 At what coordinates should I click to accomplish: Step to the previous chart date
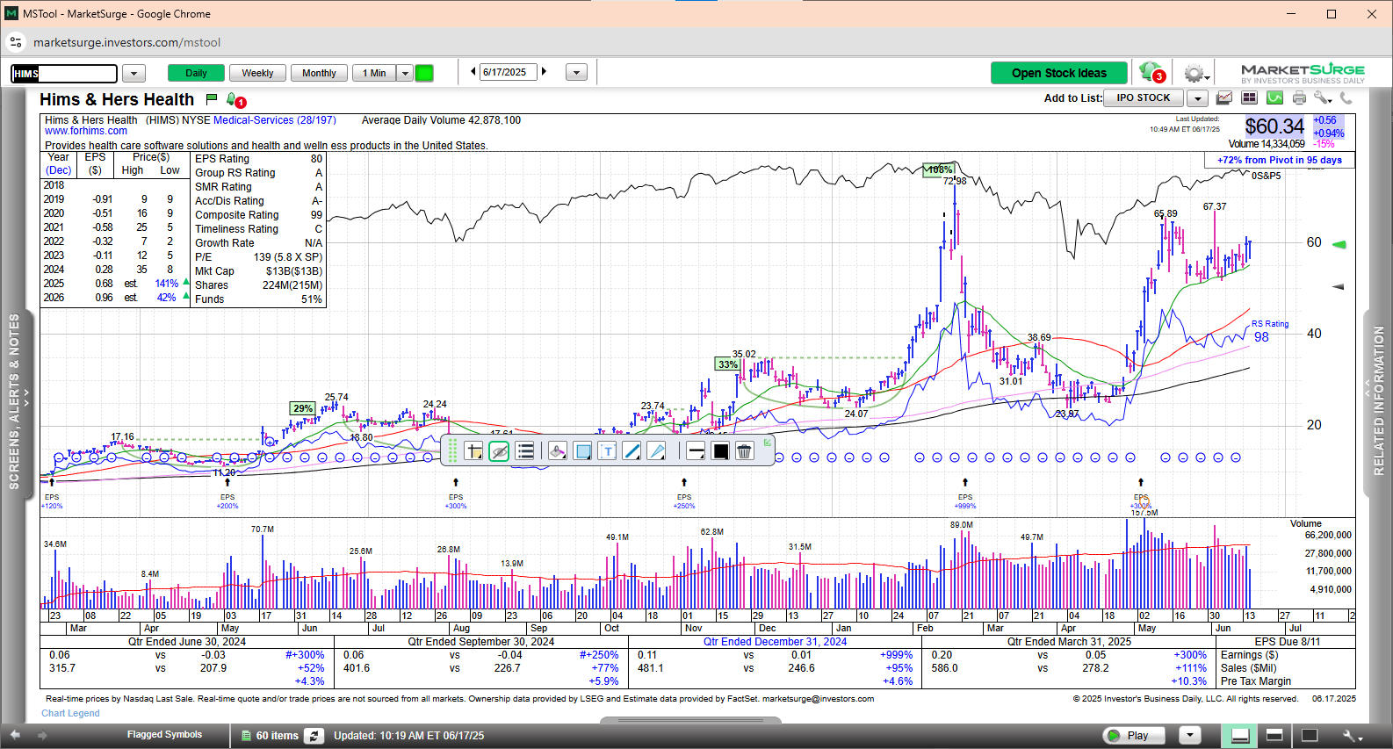pos(473,72)
